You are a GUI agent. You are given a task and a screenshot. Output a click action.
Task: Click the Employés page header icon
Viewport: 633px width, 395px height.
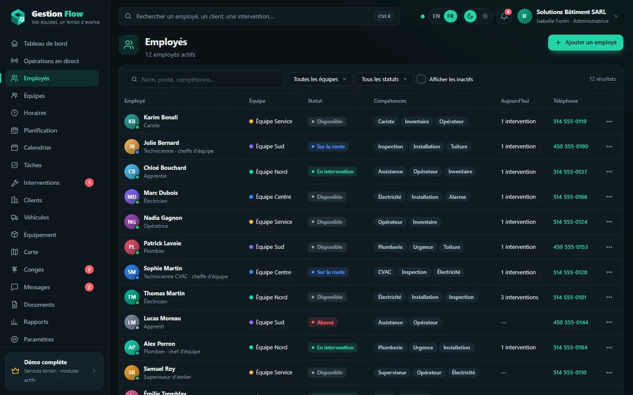129,45
